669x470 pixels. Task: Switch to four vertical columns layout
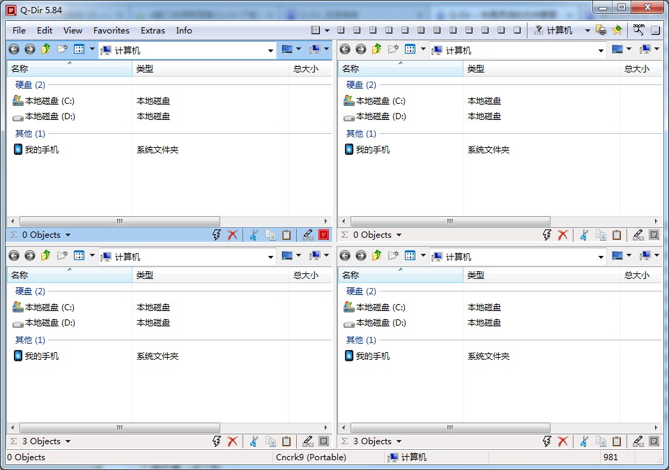(421, 30)
